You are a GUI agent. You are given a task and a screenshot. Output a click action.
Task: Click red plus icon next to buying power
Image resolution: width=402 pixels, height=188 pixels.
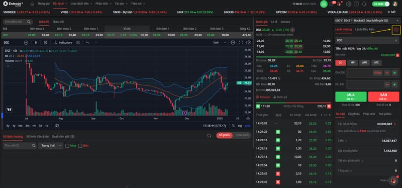coord(397,55)
